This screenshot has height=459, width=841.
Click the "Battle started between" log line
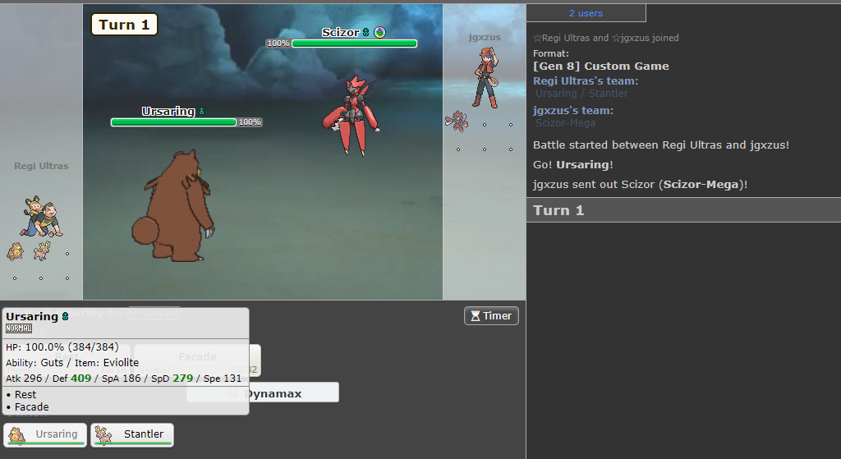[x=661, y=145]
